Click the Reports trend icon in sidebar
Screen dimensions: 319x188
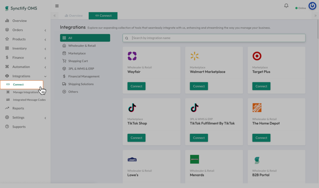click(x=7, y=108)
